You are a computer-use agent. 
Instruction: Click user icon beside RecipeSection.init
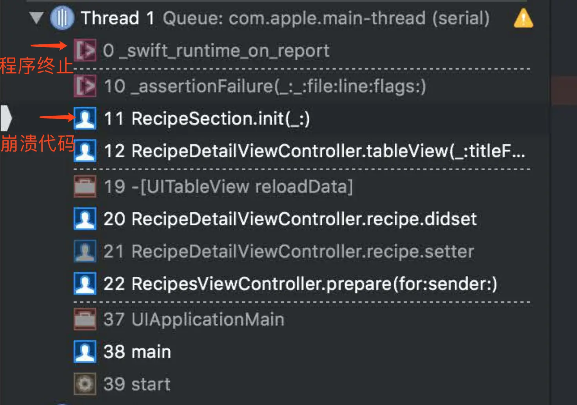[x=85, y=118]
